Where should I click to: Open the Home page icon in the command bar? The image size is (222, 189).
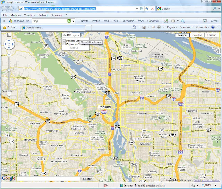134,27
